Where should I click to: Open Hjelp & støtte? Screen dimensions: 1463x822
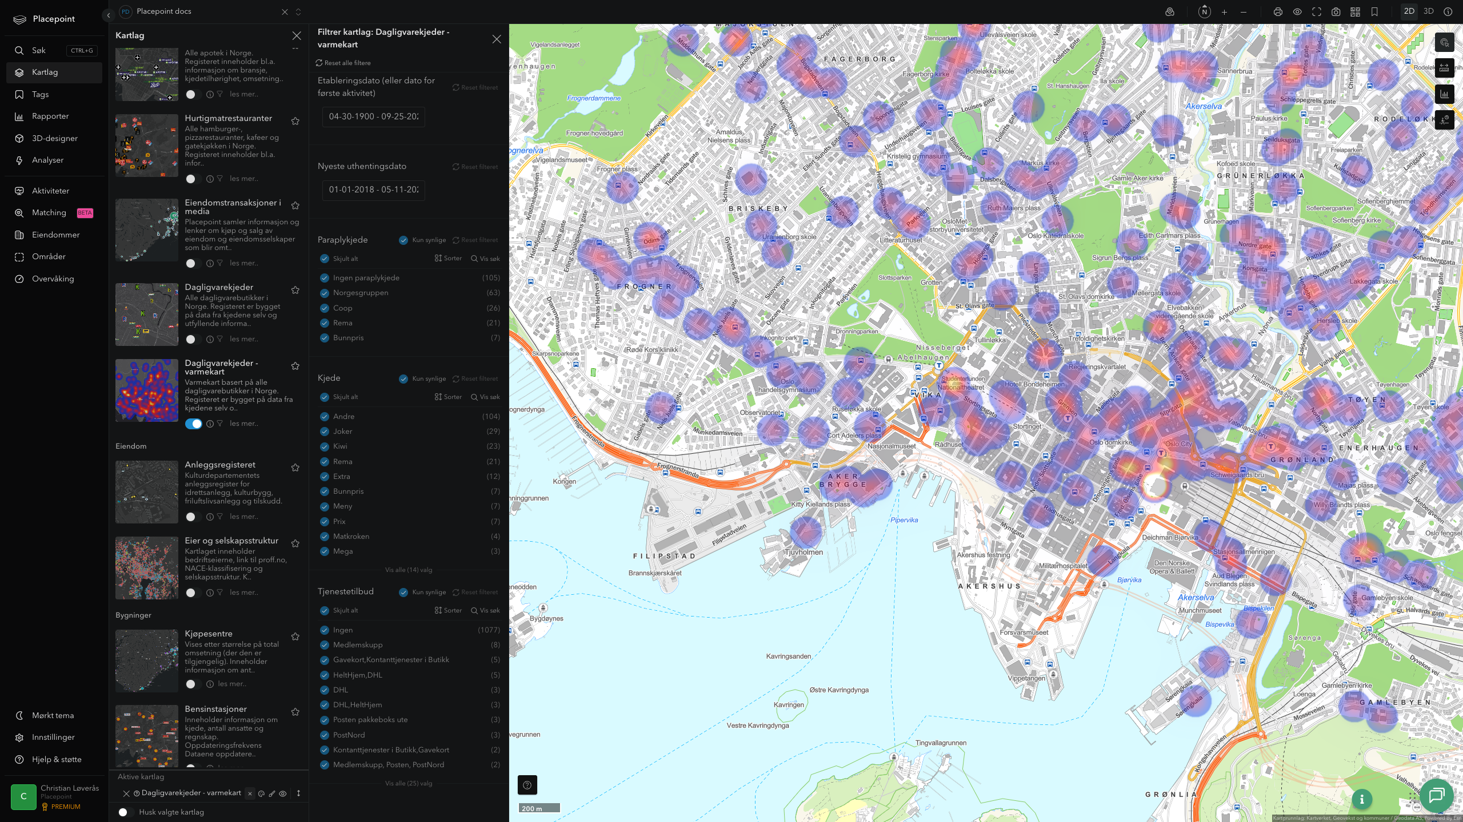coord(54,759)
